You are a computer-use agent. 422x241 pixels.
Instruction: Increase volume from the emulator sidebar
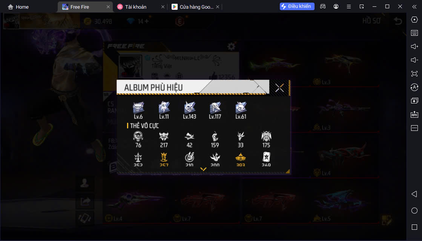click(414, 46)
